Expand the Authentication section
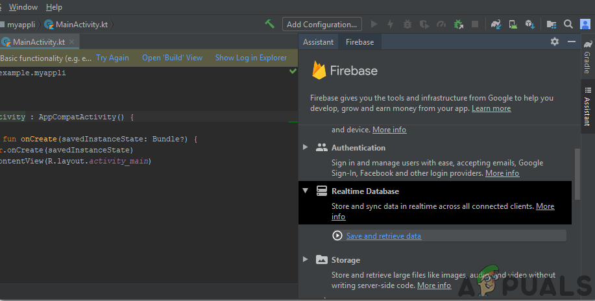Viewport: 595px width, 301px height. (x=306, y=147)
